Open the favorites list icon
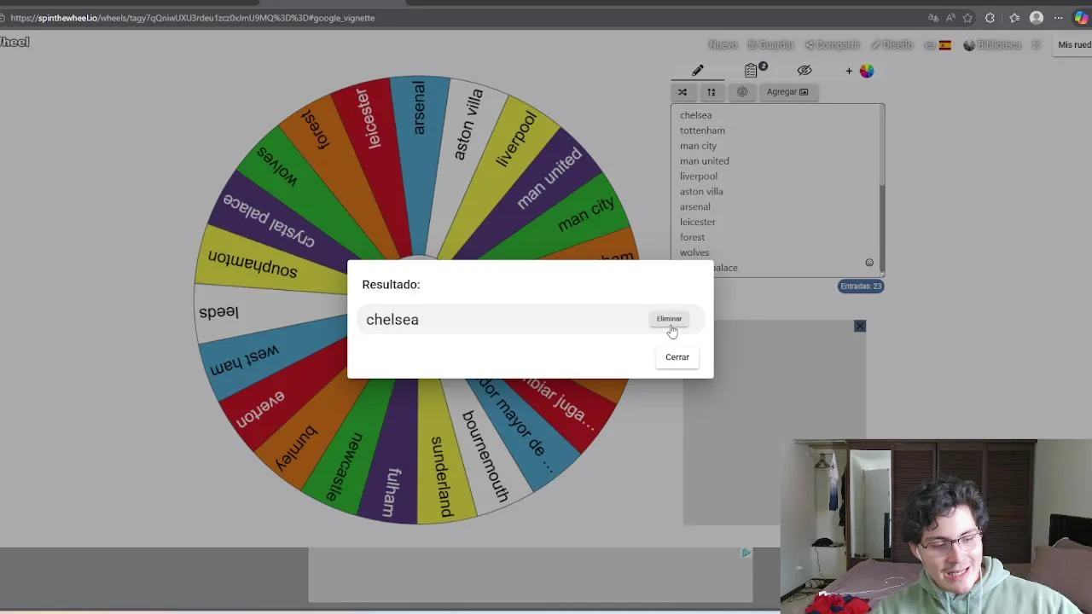Screen dimensions: 1092x614 coord(1014,18)
